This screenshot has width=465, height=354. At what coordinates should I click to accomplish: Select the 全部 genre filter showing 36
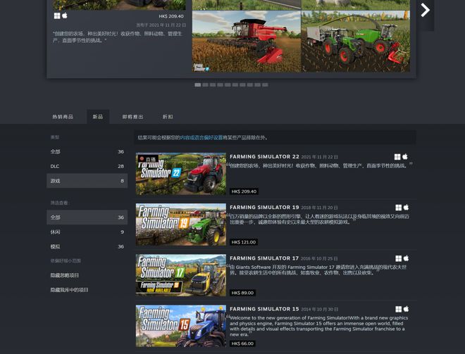tap(87, 217)
